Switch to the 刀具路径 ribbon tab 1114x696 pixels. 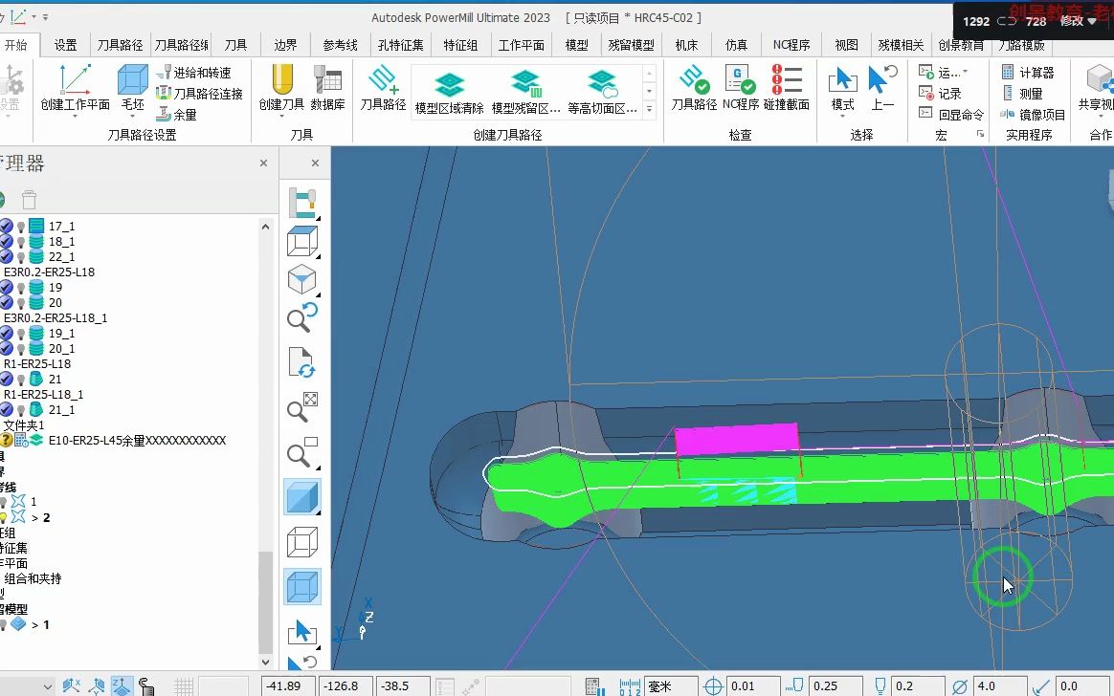coord(120,45)
